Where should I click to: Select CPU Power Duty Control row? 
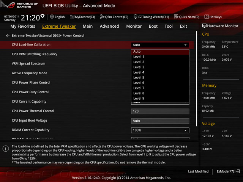pyautogui.click(x=30, y=92)
